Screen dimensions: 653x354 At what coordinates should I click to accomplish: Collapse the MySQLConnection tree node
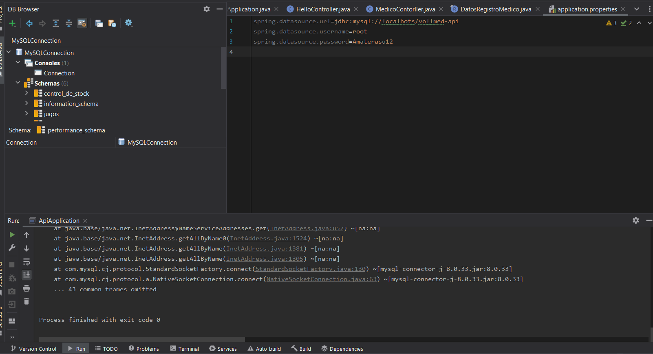point(9,52)
